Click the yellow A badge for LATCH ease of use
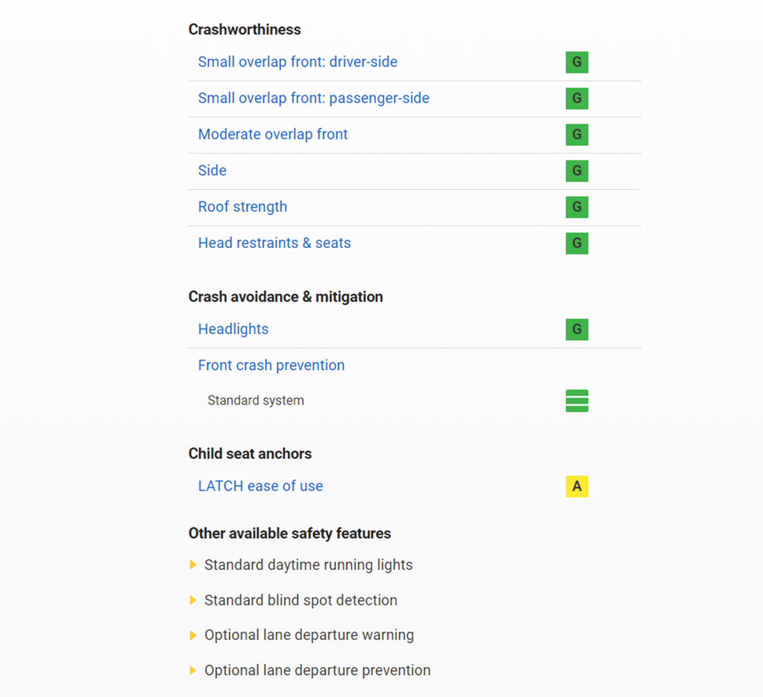This screenshot has height=697, width=763. pyautogui.click(x=576, y=487)
